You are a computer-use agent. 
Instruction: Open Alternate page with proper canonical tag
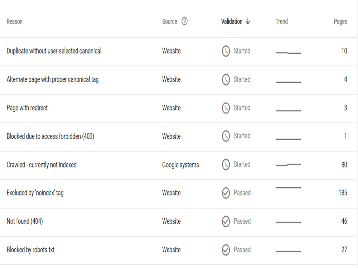pyautogui.click(x=53, y=80)
